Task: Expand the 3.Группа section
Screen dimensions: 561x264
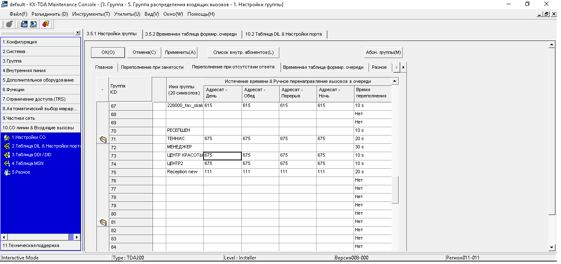Action: [x=41, y=61]
